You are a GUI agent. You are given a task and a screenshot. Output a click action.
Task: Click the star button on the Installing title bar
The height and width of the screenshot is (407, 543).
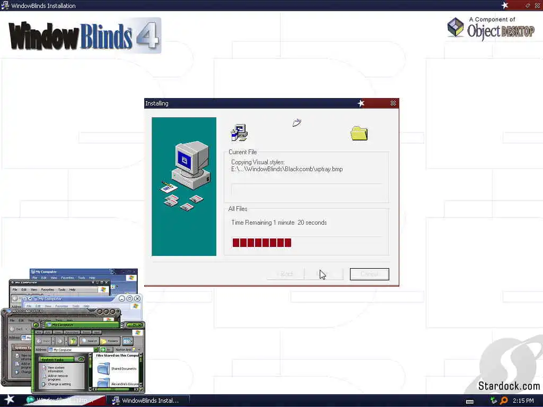(361, 103)
